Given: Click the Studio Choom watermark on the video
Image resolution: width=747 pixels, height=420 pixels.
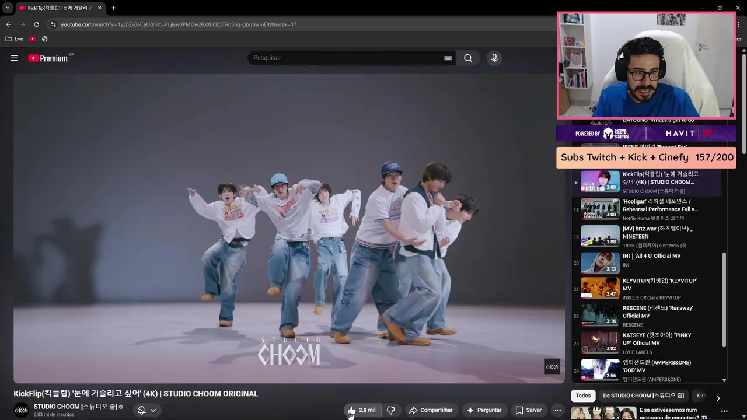Looking at the screenshot, I should coord(552,366).
